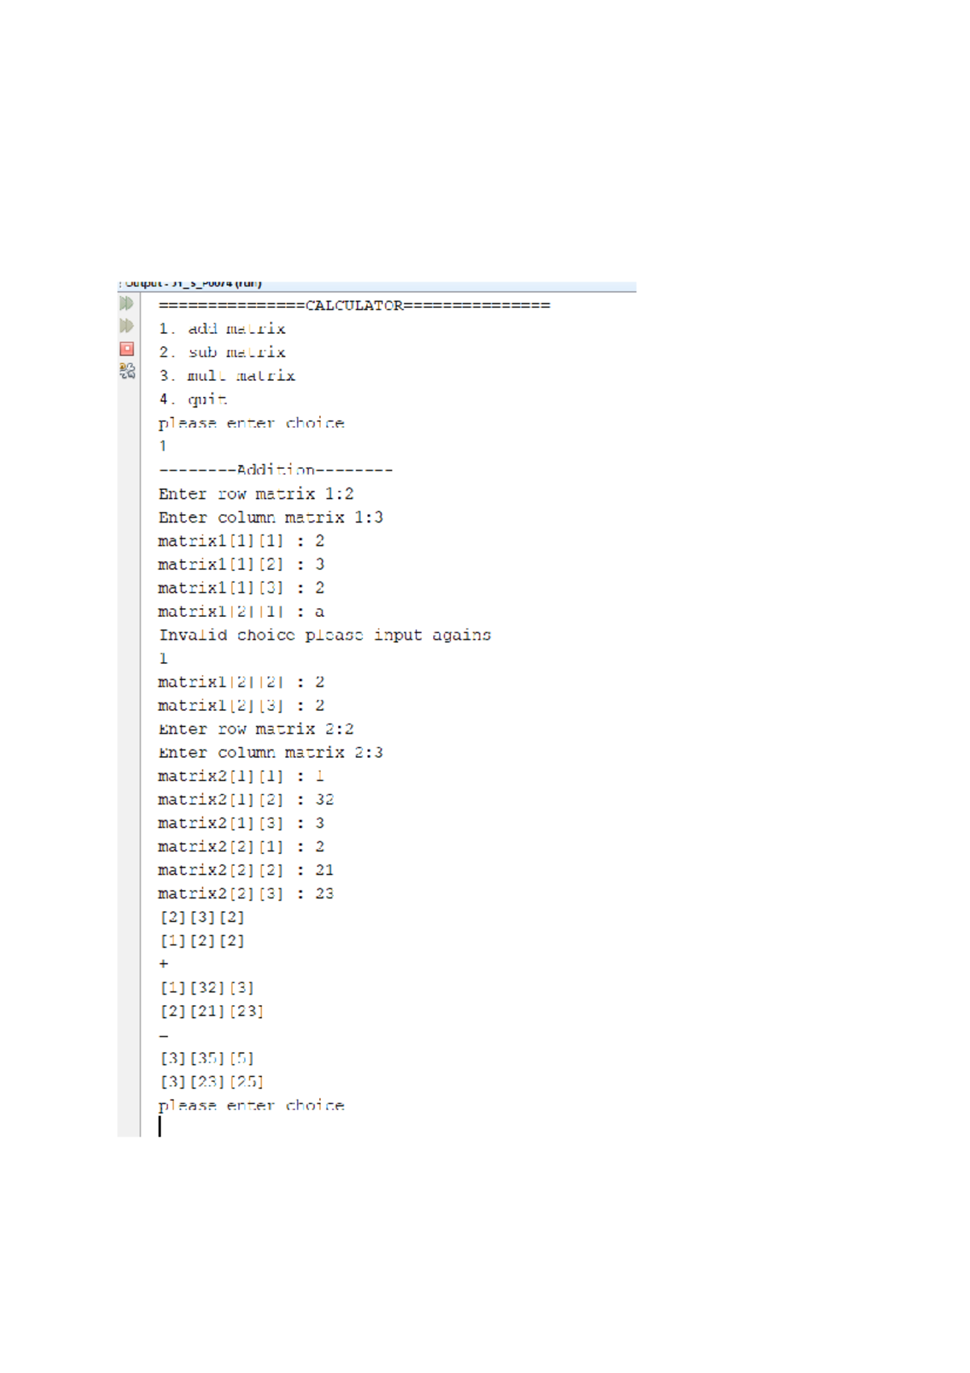This screenshot has width=970, height=1373.
Task: Click the '[1][32][3]' matrix row
Action: (x=207, y=988)
